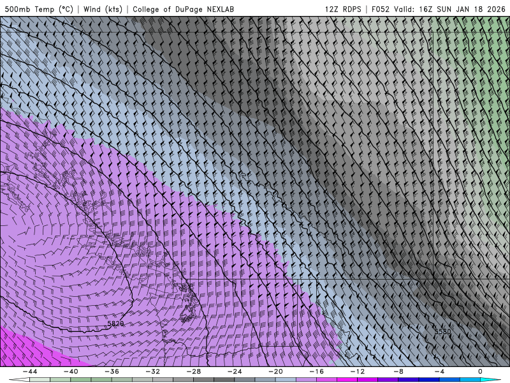Viewport: 510px width, 383px height.
Task: Select the bright magenta swatch below -12
Action: coord(347,380)
